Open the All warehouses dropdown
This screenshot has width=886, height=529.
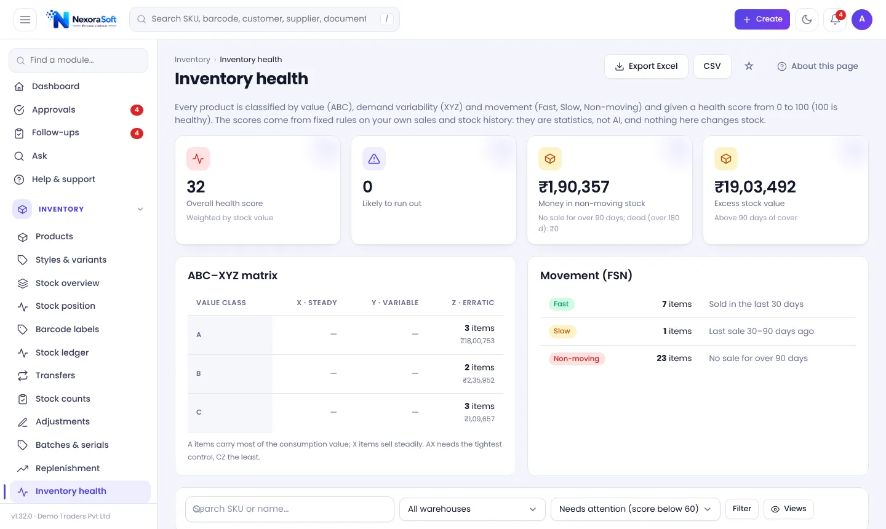[473, 509]
